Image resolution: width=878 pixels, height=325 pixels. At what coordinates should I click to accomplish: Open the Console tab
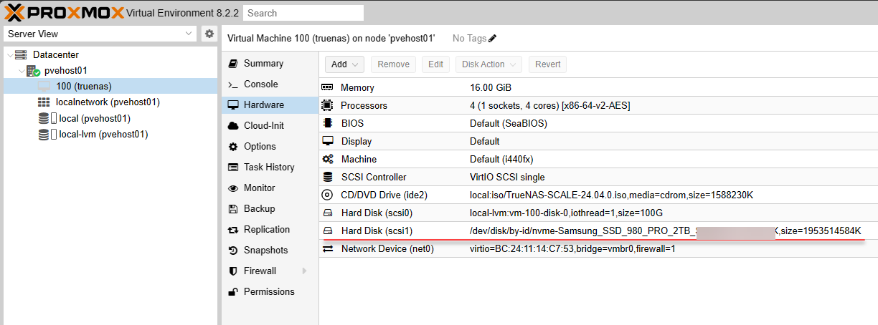click(260, 84)
